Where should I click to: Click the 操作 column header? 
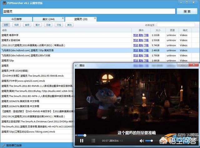pos(141,30)
